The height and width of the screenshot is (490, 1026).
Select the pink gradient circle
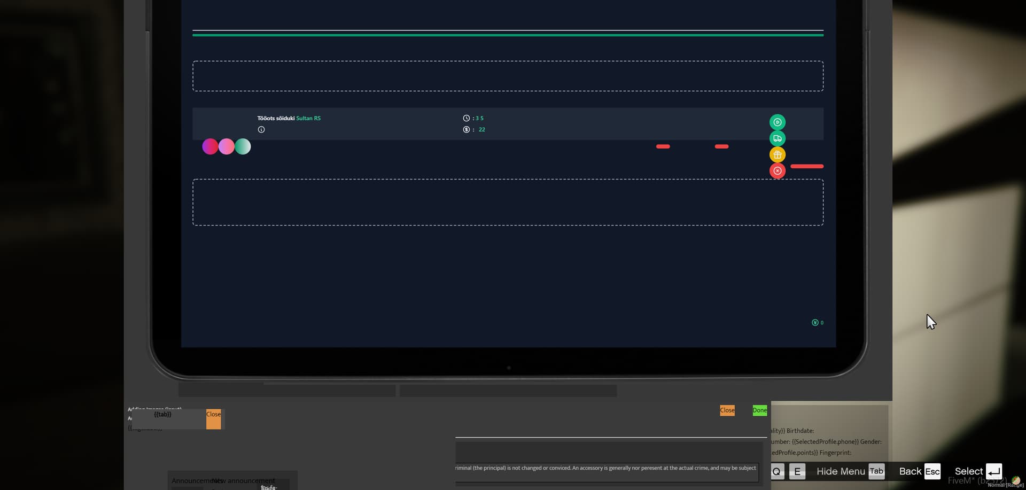(x=227, y=146)
